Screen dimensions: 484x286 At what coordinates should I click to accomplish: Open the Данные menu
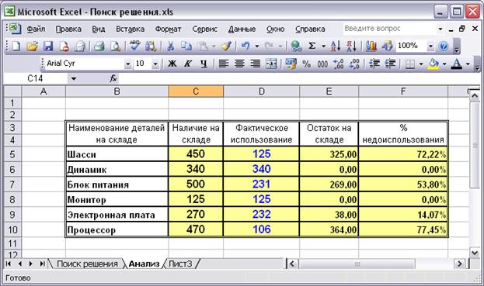[242, 29]
